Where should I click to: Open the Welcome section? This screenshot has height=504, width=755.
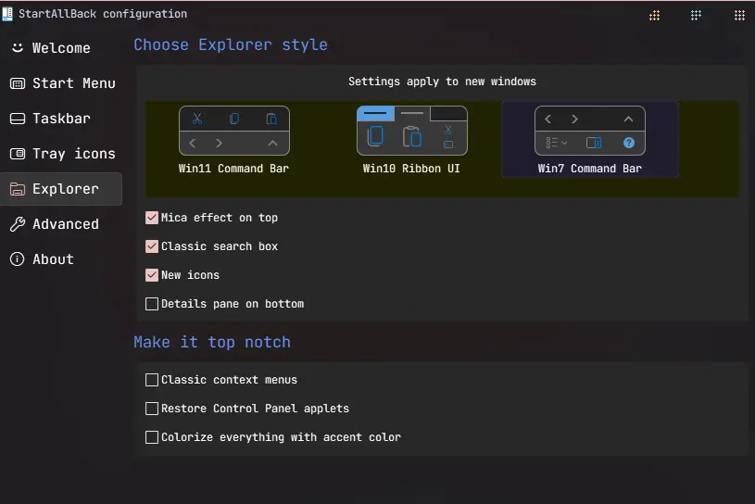pos(61,48)
